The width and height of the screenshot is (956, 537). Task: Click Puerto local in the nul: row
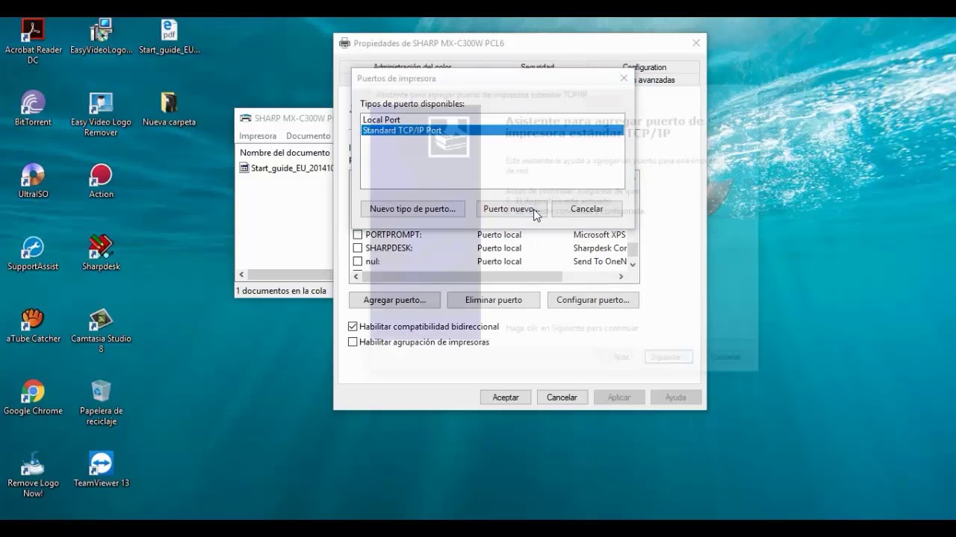click(500, 262)
